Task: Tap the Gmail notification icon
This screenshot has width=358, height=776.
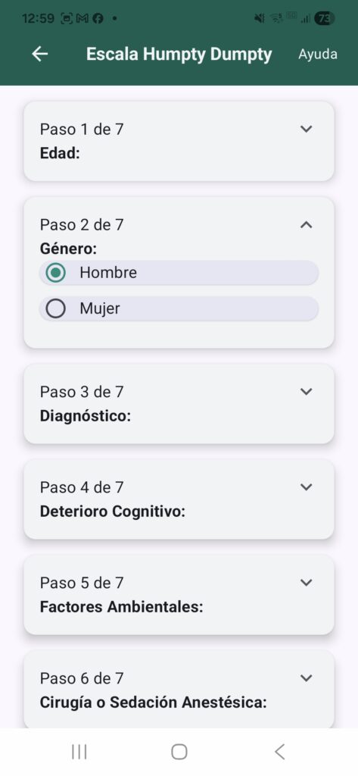Action: (x=83, y=18)
